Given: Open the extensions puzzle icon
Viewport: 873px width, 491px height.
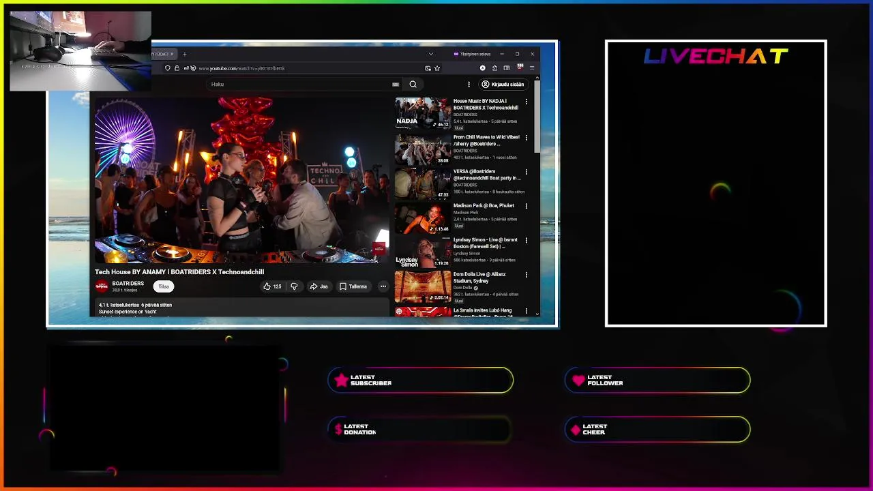Looking at the screenshot, I should click(494, 68).
